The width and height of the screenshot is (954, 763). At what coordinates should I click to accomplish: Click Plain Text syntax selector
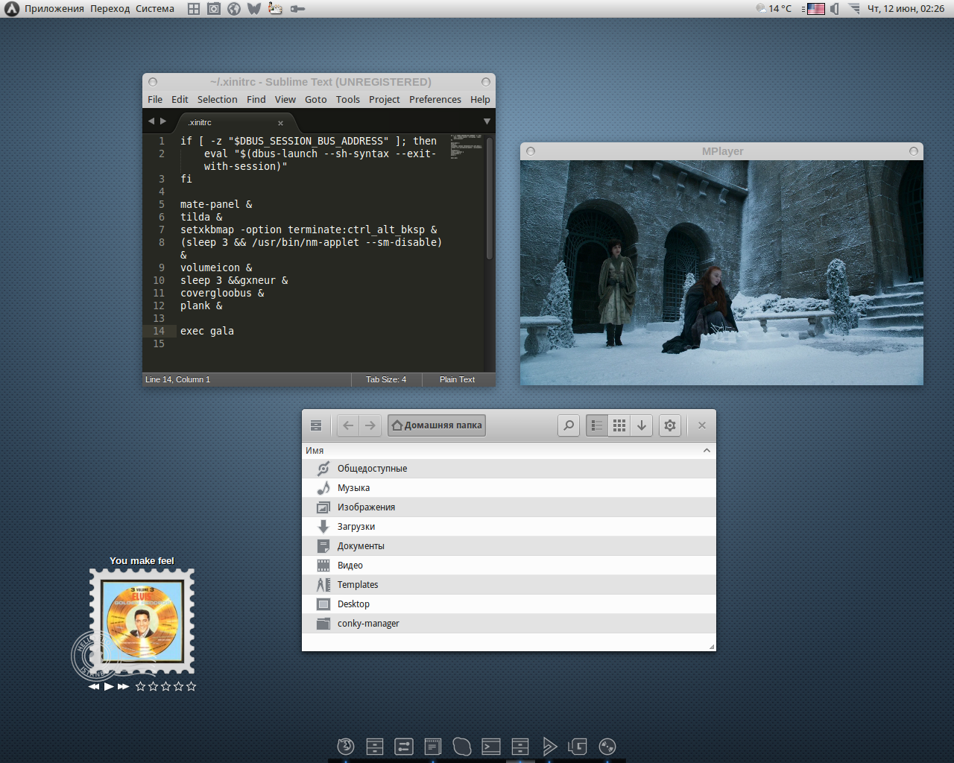(457, 379)
